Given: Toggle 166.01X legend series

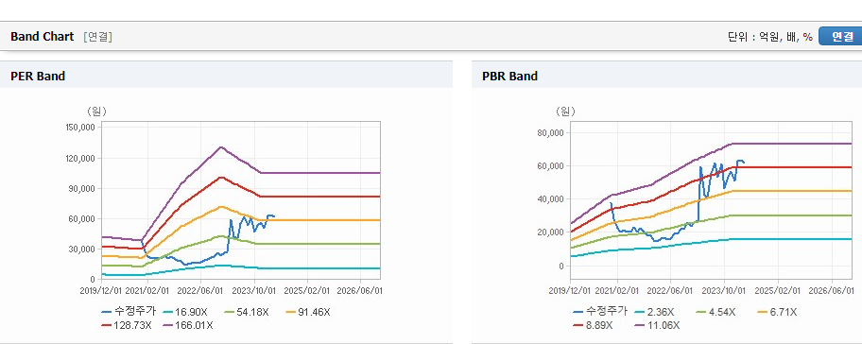Looking at the screenshot, I should click(x=188, y=325).
